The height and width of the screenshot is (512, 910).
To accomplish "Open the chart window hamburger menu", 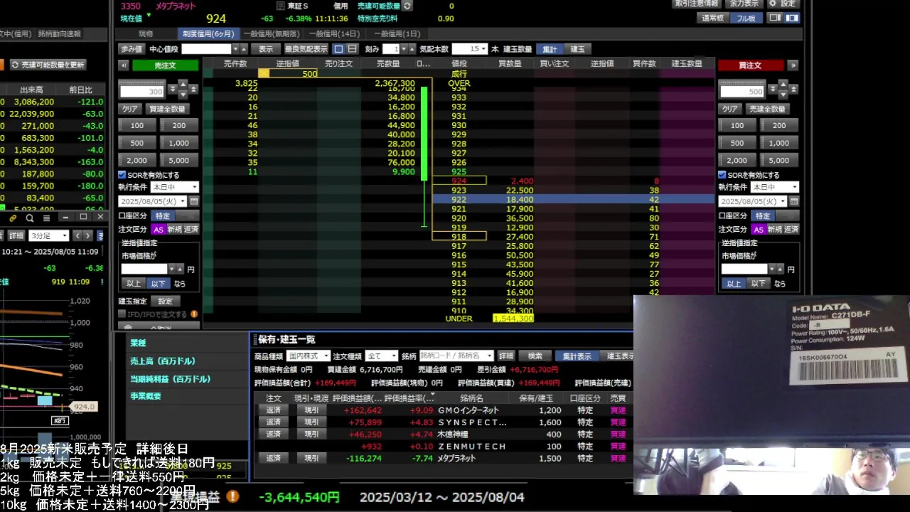I will point(46,218).
